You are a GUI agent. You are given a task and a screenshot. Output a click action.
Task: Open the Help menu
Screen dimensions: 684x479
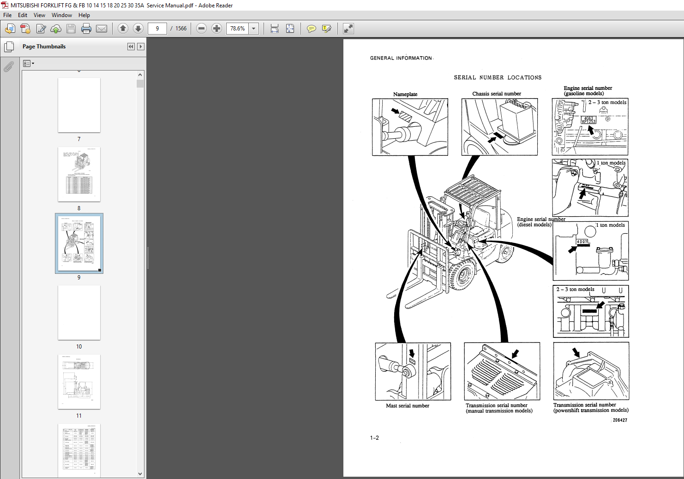pyautogui.click(x=84, y=15)
